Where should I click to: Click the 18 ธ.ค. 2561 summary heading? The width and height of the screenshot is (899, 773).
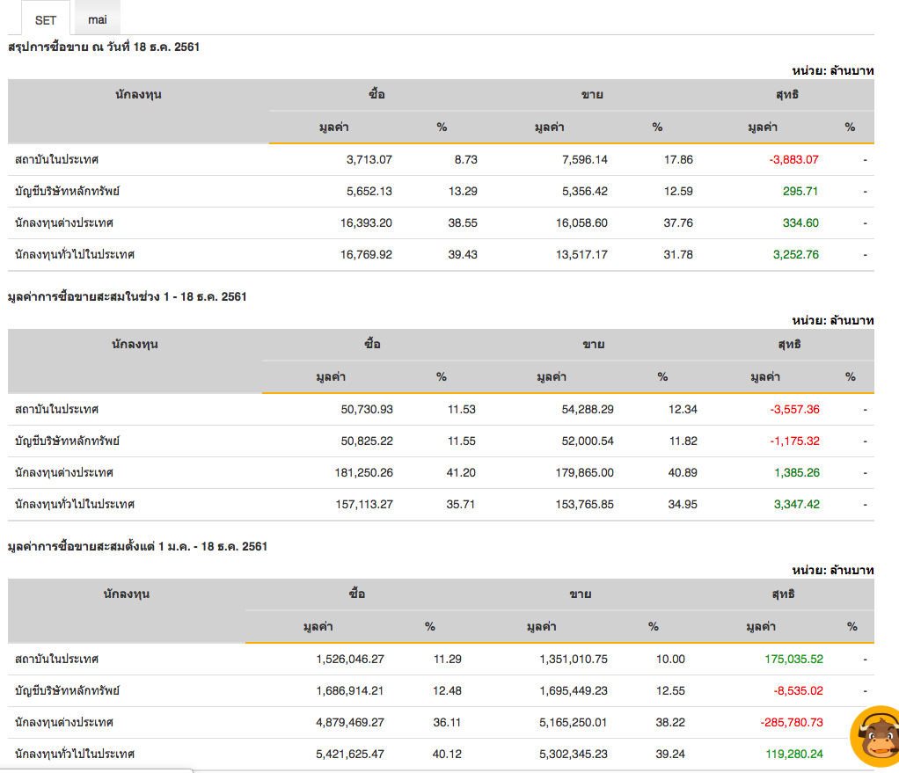click(x=104, y=47)
